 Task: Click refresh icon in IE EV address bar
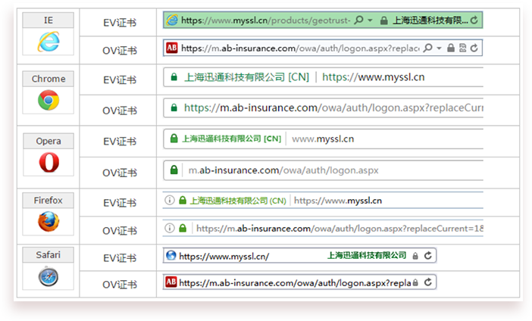click(x=474, y=20)
